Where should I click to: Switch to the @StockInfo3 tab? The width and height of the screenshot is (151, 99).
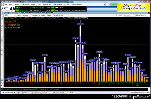[58, 93]
